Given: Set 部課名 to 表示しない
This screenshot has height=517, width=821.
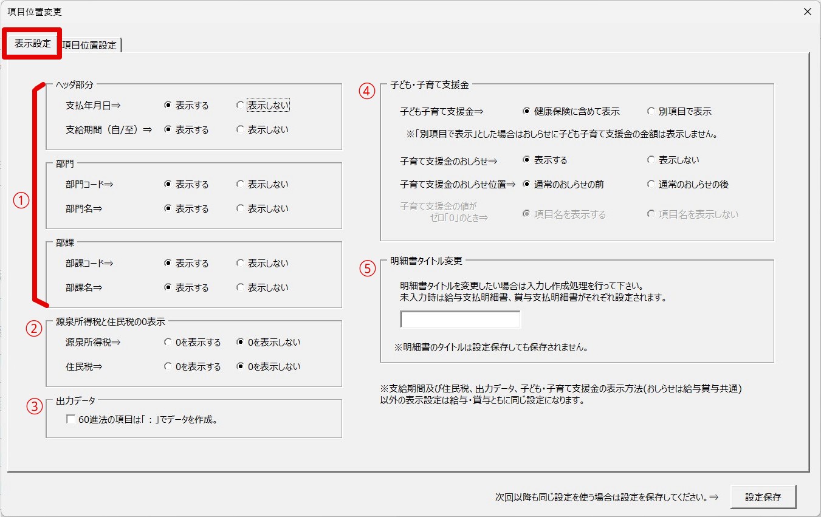Looking at the screenshot, I should click(241, 288).
